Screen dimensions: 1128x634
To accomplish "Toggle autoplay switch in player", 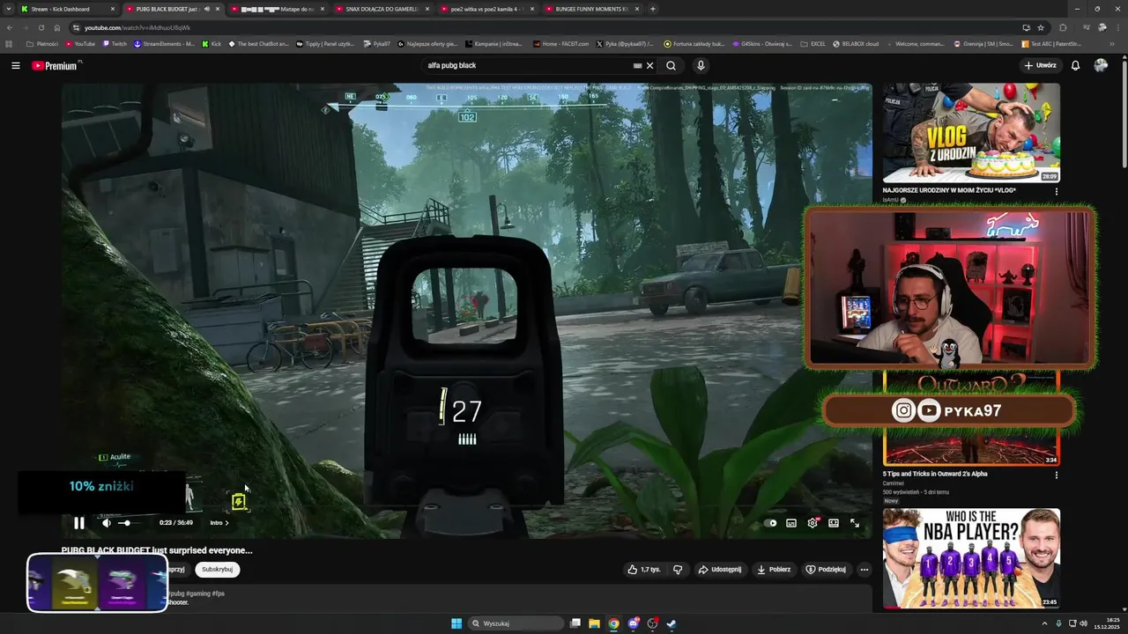I will [771, 523].
